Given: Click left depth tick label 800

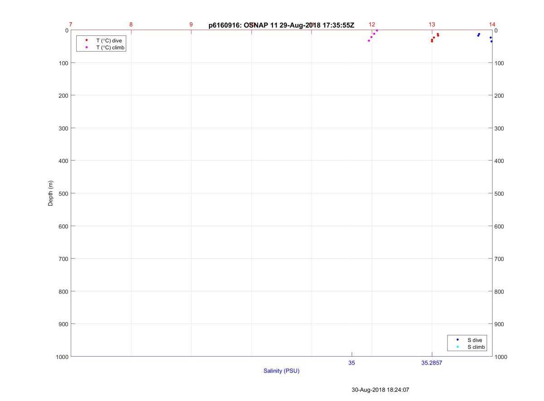Looking at the screenshot, I should (63, 291).
